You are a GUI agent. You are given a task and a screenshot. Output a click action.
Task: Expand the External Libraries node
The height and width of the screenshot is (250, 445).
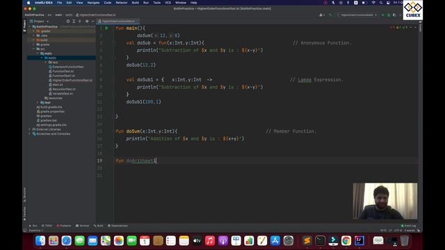[30, 129]
